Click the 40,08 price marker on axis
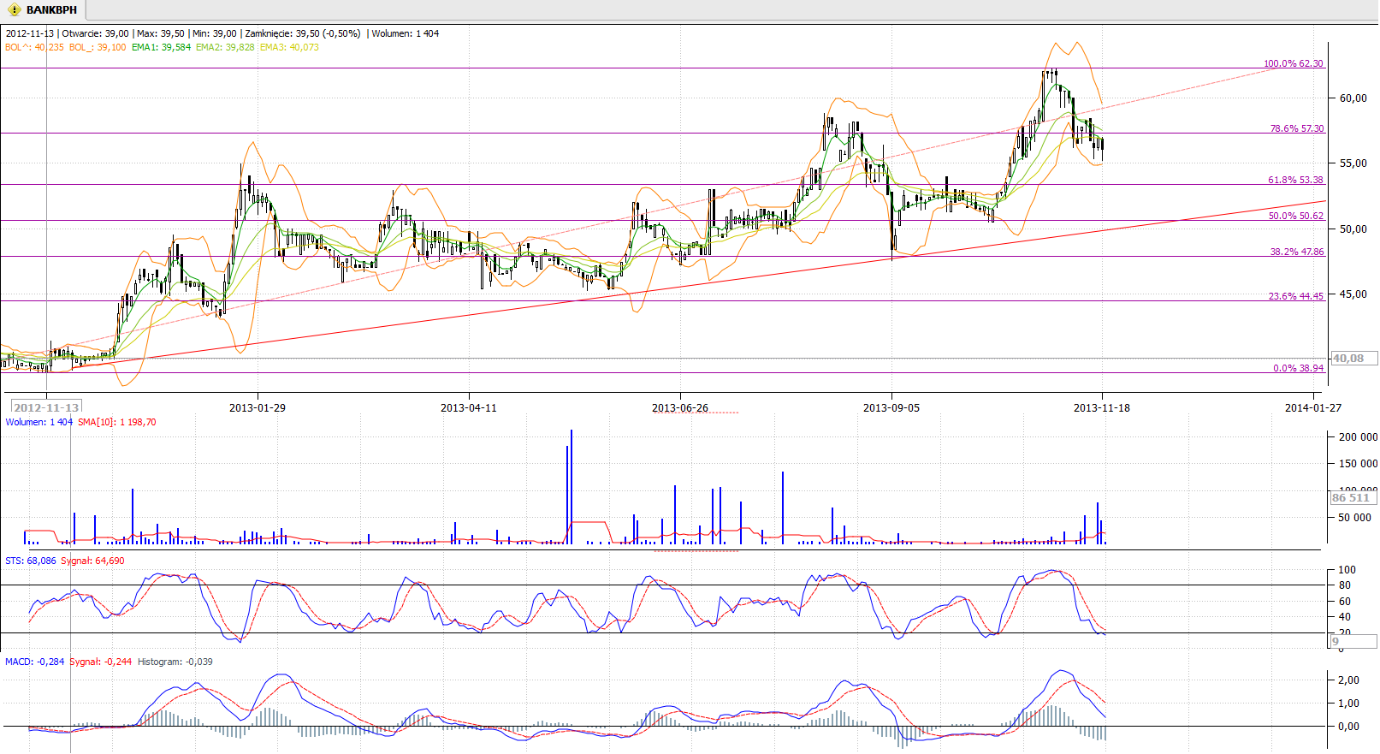The width and height of the screenshot is (1380, 754). pos(1353,359)
